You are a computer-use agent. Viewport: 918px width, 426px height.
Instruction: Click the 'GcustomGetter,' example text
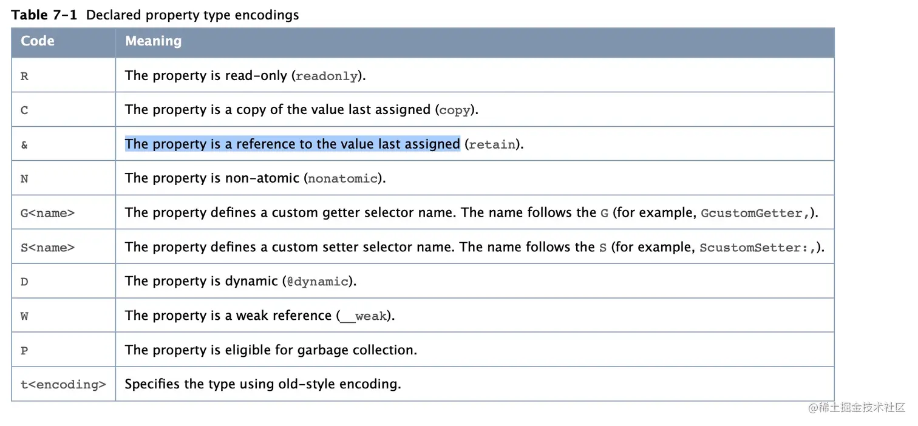755,214
